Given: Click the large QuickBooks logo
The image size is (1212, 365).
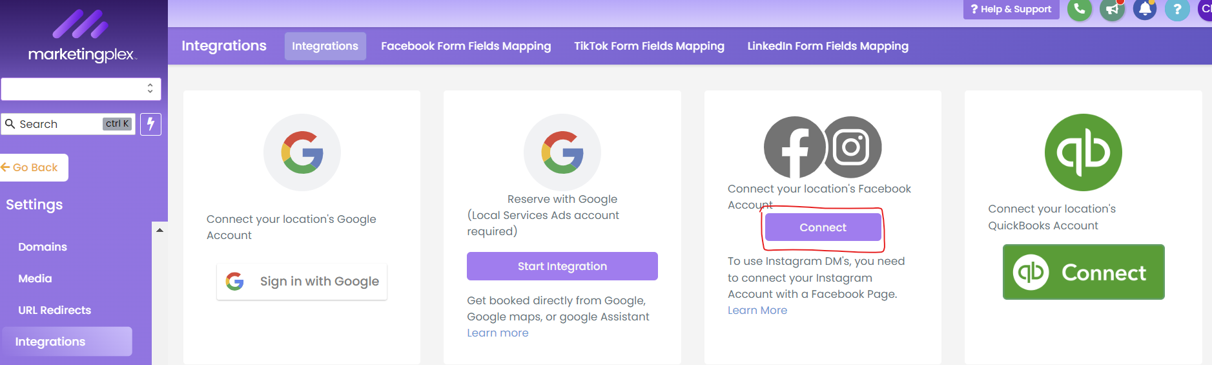Looking at the screenshot, I should coord(1084,152).
